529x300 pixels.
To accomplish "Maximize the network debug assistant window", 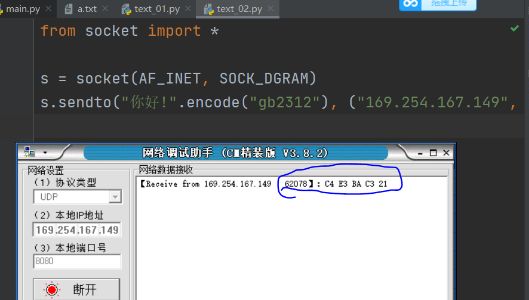I will [x=433, y=153].
